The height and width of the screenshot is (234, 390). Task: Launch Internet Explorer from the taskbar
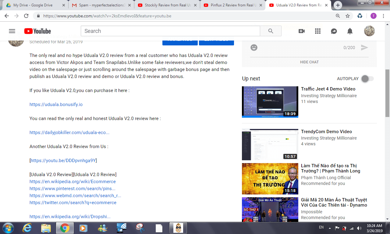click(27, 228)
